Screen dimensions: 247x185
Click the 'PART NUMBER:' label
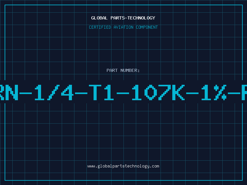pos(123,70)
